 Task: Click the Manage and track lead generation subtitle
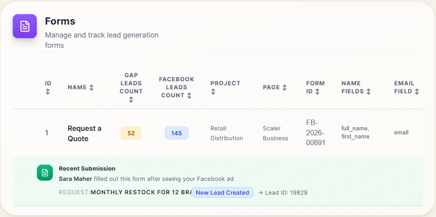pos(102,40)
